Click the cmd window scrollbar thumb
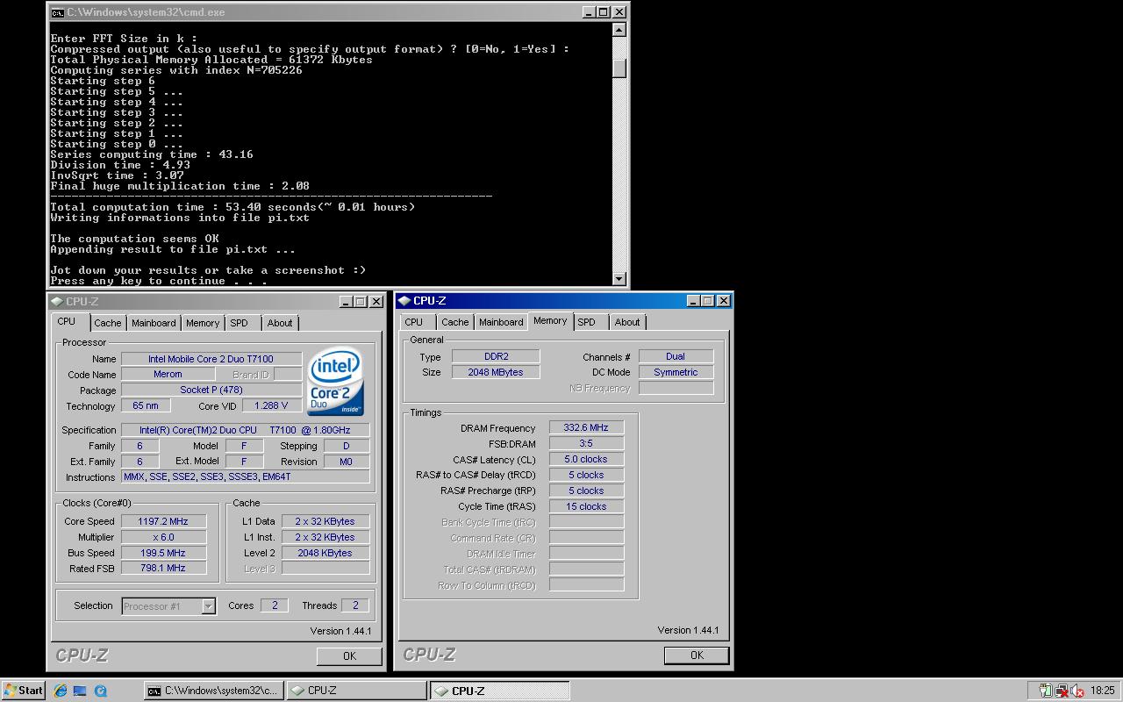Image resolution: width=1123 pixels, height=702 pixels. pyautogui.click(x=619, y=68)
